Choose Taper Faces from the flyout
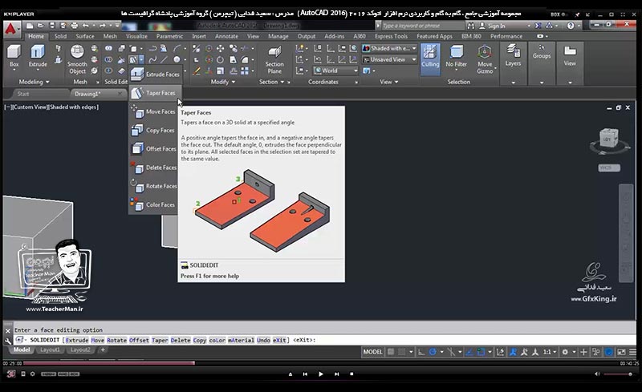 155,93
